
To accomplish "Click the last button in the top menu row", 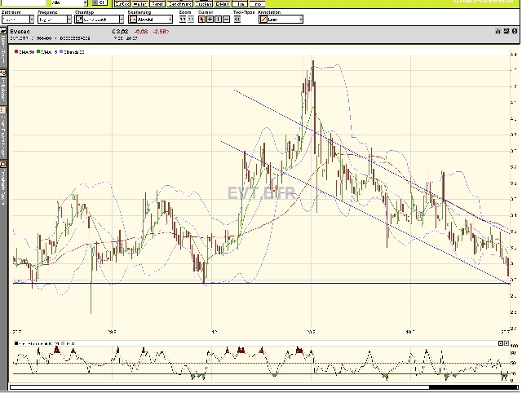I will tap(258, 4).
